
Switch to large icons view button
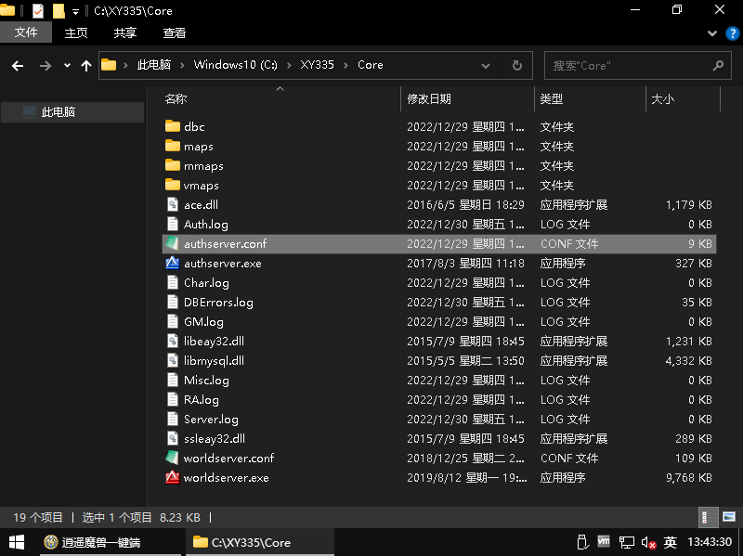pyautogui.click(x=729, y=517)
